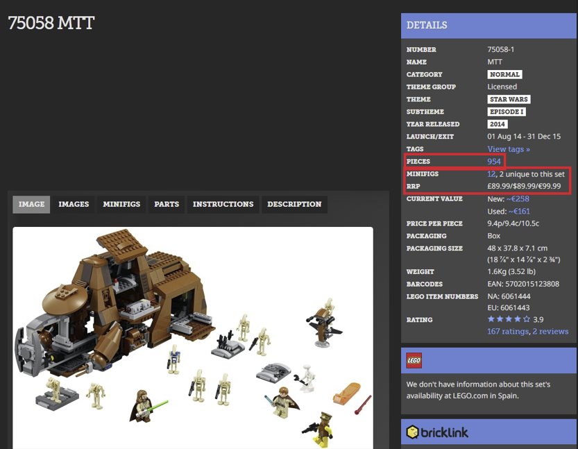Screen dimensions: 578x449
Task: Select launch/exit dates 01 Aug 14 - 31 Dec 15
Action: tap(524, 137)
